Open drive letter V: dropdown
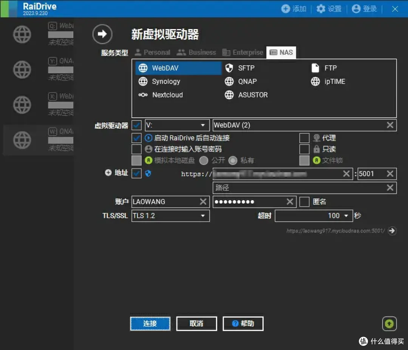This screenshot has width=408, height=350. point(177,125)
